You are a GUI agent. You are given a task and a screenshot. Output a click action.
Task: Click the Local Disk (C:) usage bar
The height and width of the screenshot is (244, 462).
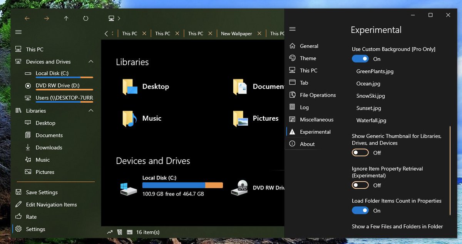[x=182, y=185]
